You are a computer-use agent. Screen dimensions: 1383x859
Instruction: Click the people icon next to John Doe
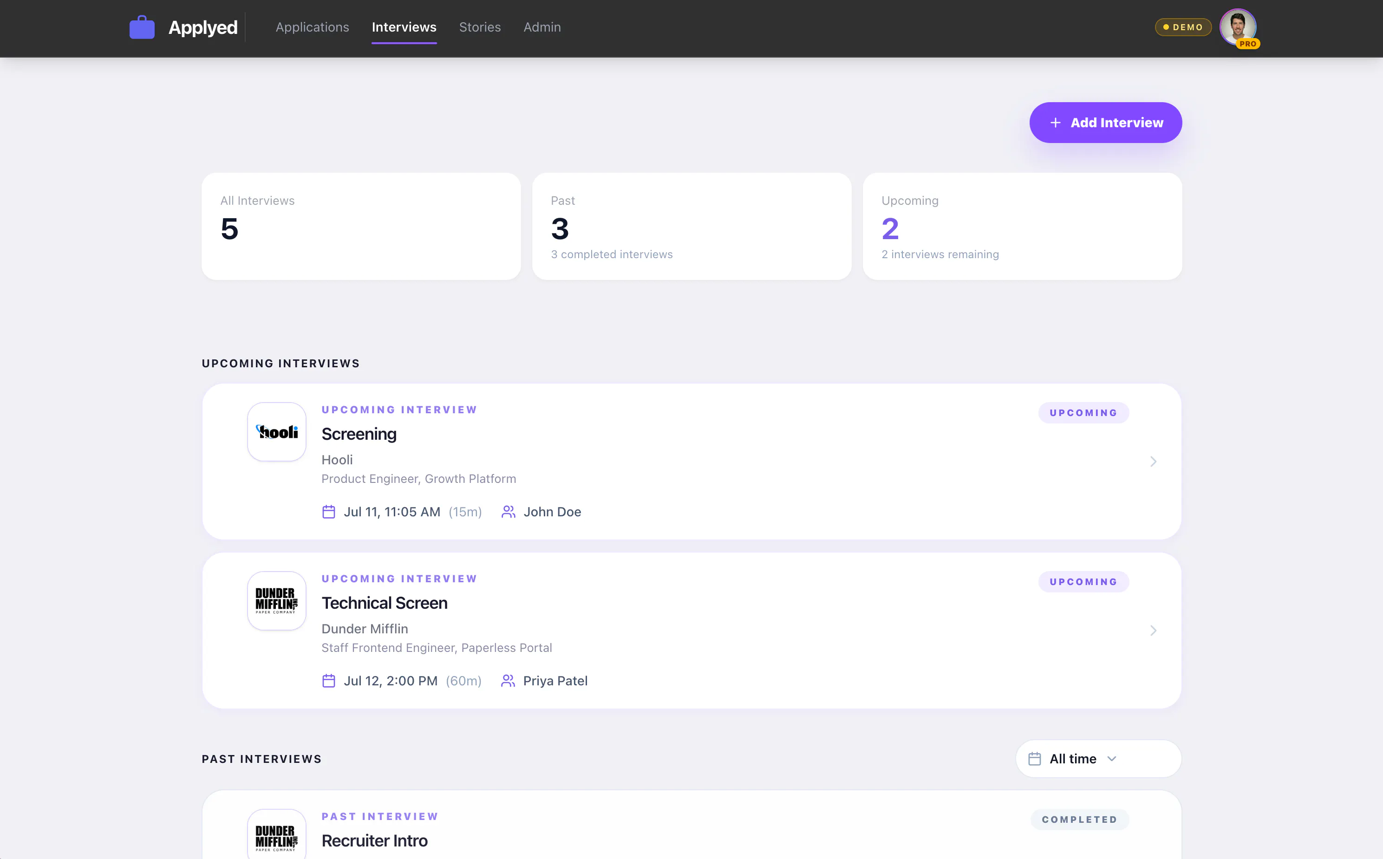coord(508,512)
